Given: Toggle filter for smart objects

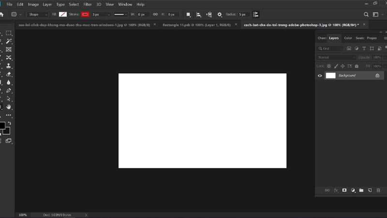Looking at the screenshot, I should tap(379, 48).
